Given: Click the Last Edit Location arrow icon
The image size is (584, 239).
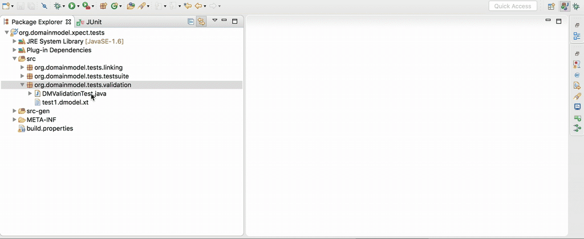Looking at the screenshot, I should pyautogui.click(x=188, y=6).
